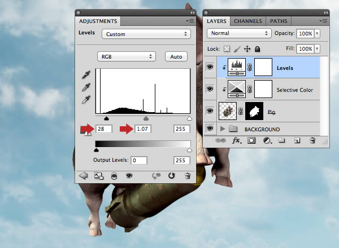Viewport: 339px width, 248px height.
Task: Click the input black point slider
Action: point(106,118)
